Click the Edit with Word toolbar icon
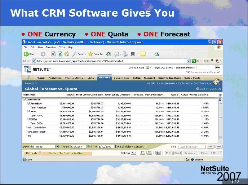Screen dimensions: 248x185 [x=133, y=54]
